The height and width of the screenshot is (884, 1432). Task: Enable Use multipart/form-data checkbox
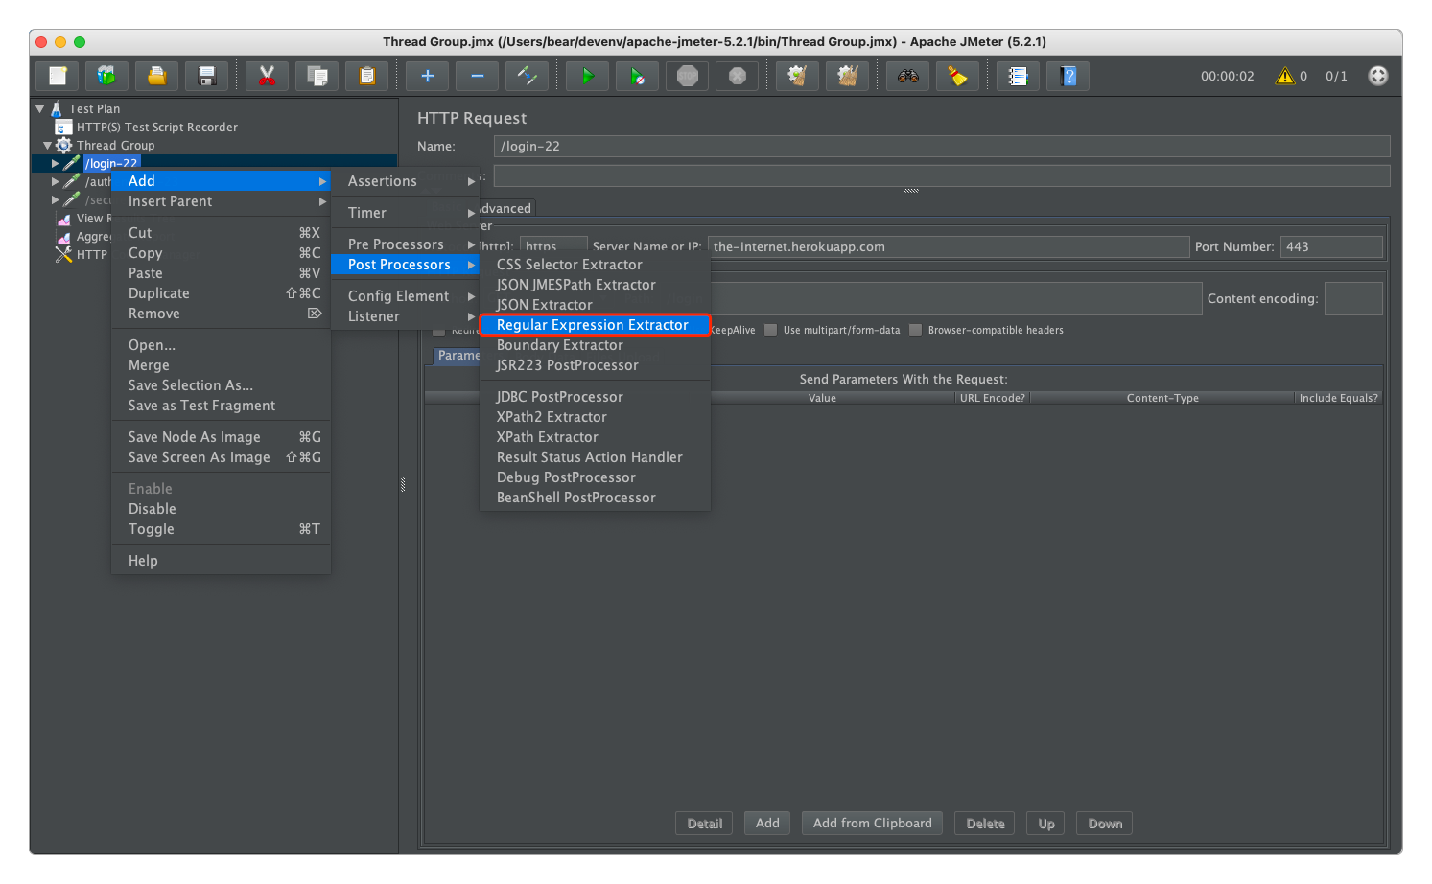(x=770, y=330)
